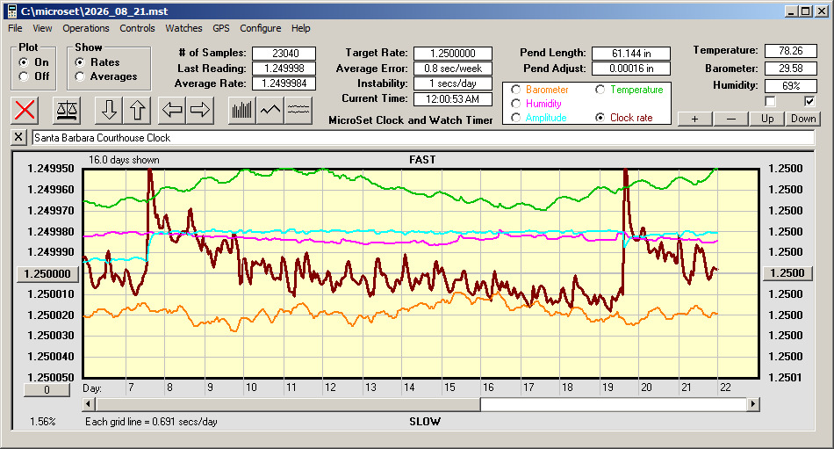Tick the unchecked box under Humidity
This screenshot has width=834, height=449.
coord(770,101)
